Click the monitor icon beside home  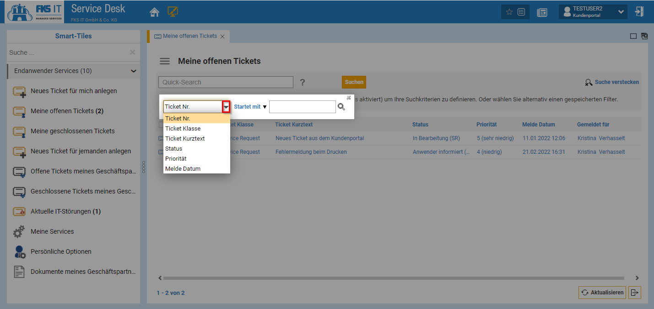[x=173, y=12]
